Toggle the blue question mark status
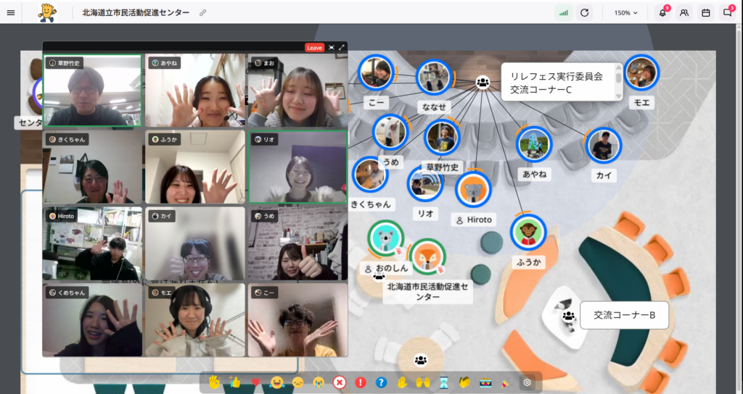 point(381,382)
